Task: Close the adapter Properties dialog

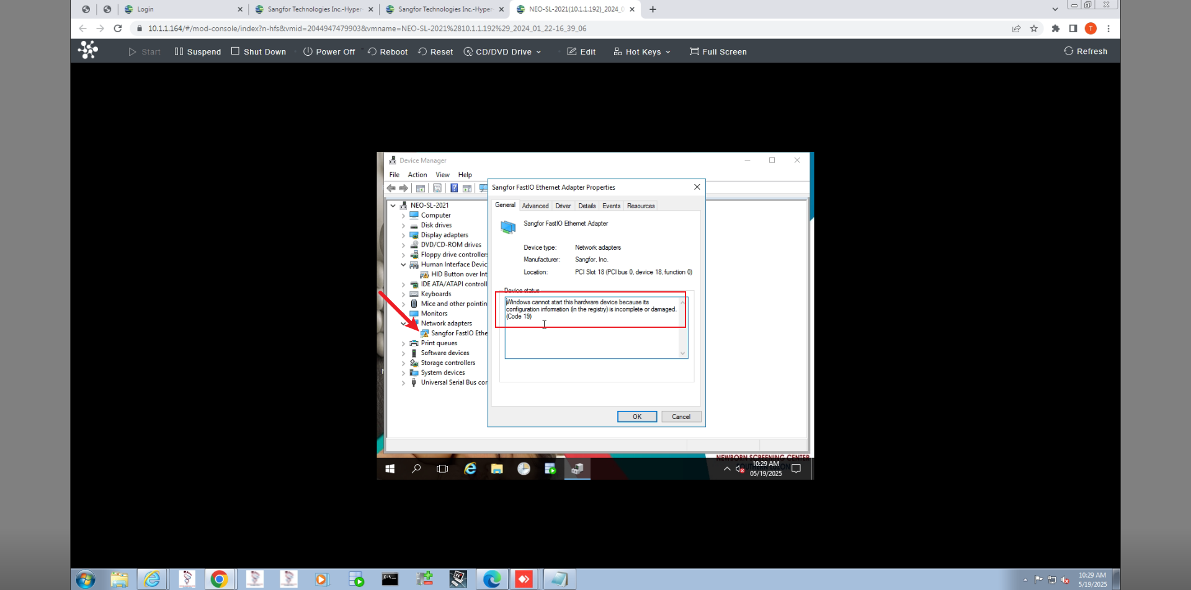Action: coord(697,187)
